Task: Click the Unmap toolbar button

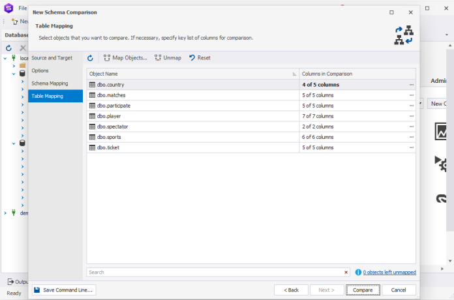Action: point(168,58)
